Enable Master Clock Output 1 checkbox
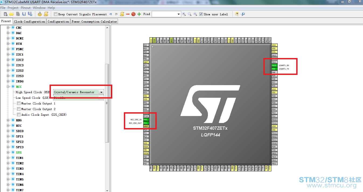Viewport: 363px width, 192px height. point(19,103)
